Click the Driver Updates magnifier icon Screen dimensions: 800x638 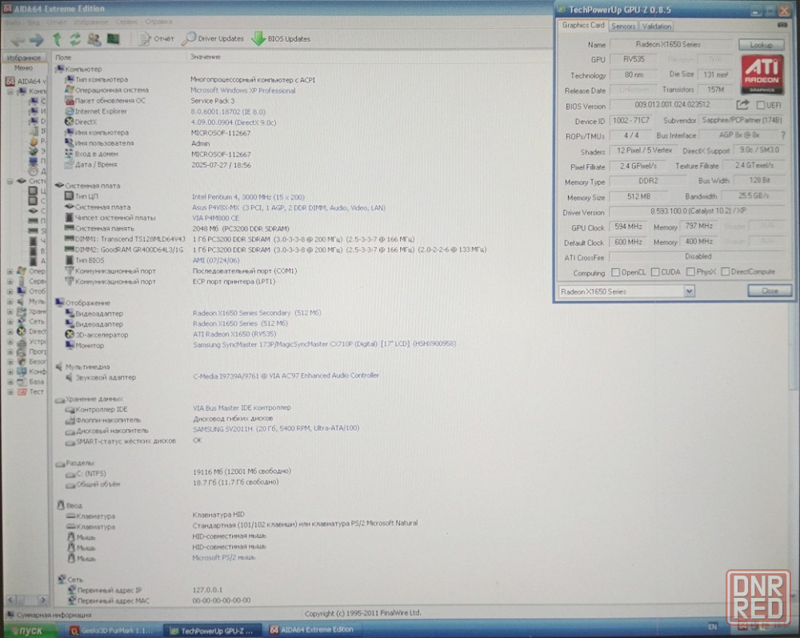(189, 38)
